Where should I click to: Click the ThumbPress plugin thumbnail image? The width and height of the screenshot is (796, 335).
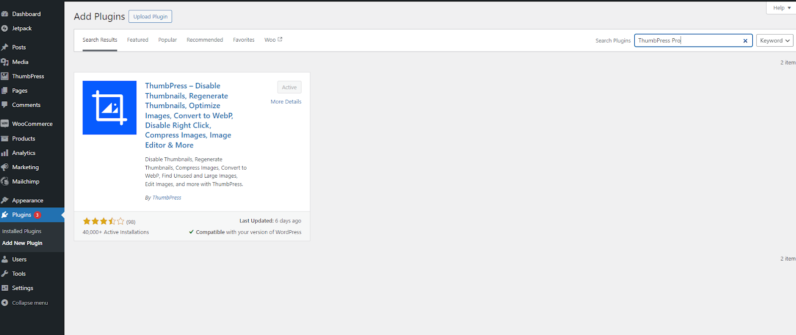[109, 108]
